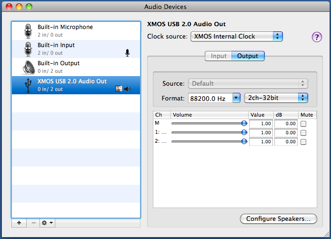Screen dimensions: 331x239
Task: Zoom the Audio Devices window
Action: point(29,7)
